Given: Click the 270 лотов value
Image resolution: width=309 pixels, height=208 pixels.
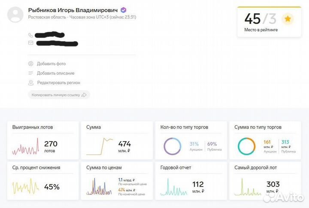Looking at the screenshot, I should (51, 147).
